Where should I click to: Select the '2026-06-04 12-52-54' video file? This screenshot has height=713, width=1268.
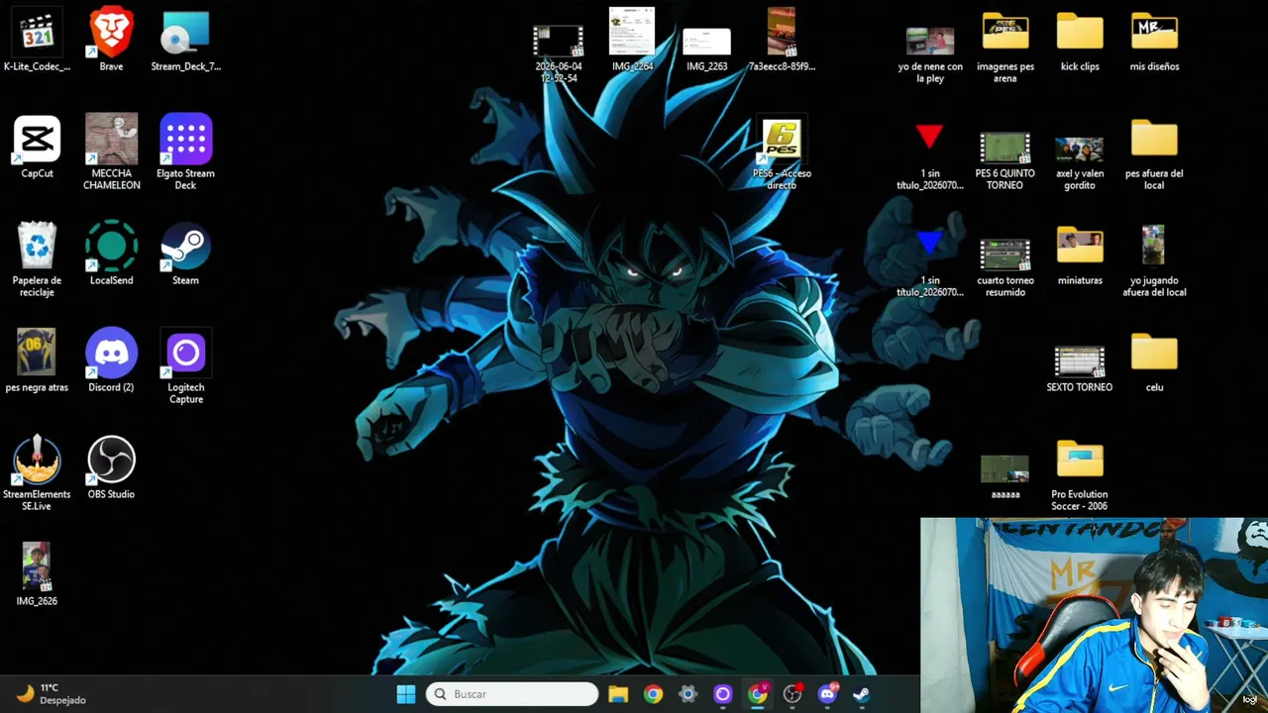[x=558, y=54]
